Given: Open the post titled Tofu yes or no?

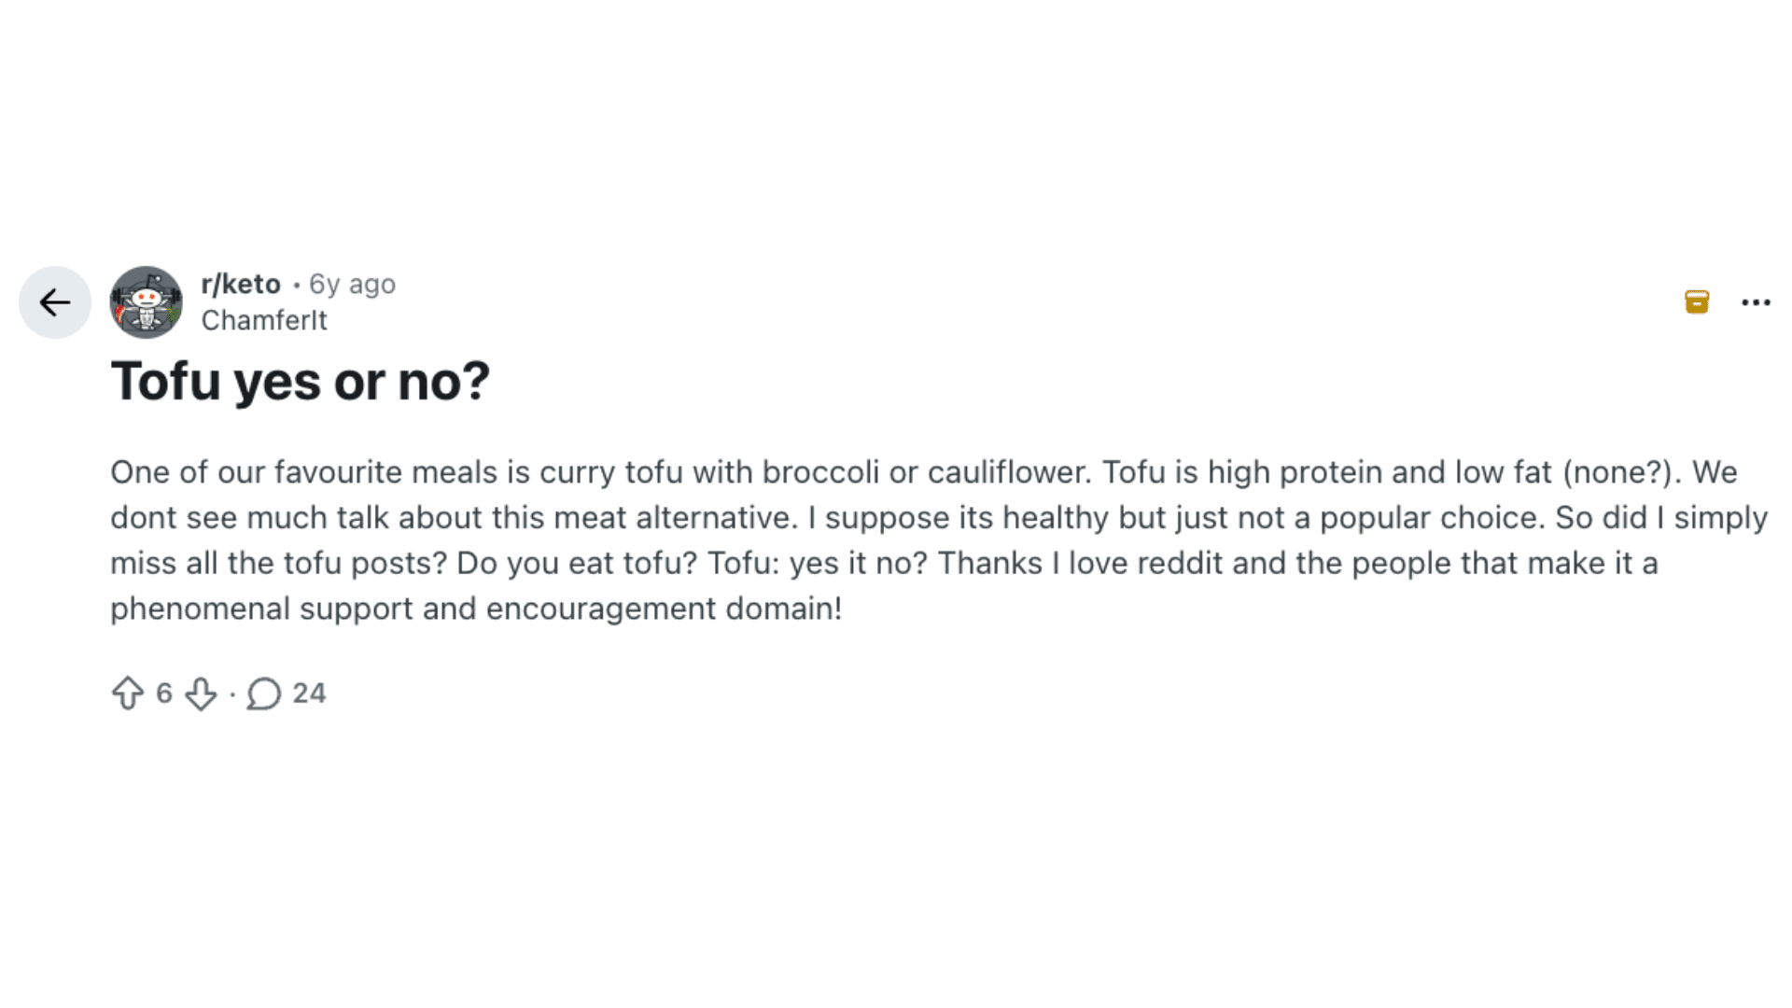Looking at the screenshot, I should (x=300, y=381).
